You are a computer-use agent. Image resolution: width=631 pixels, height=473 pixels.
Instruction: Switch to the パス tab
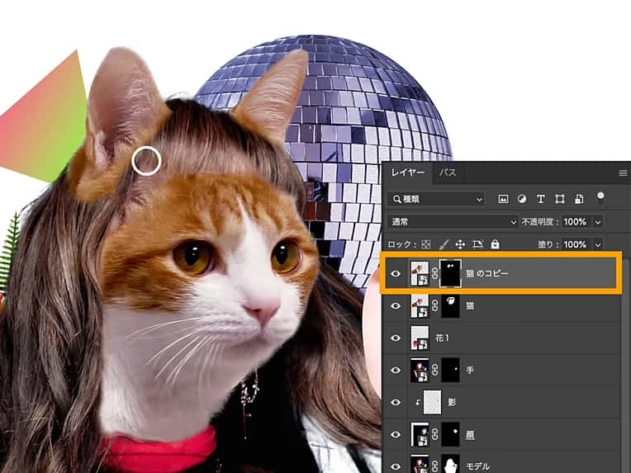click(448, 173)
